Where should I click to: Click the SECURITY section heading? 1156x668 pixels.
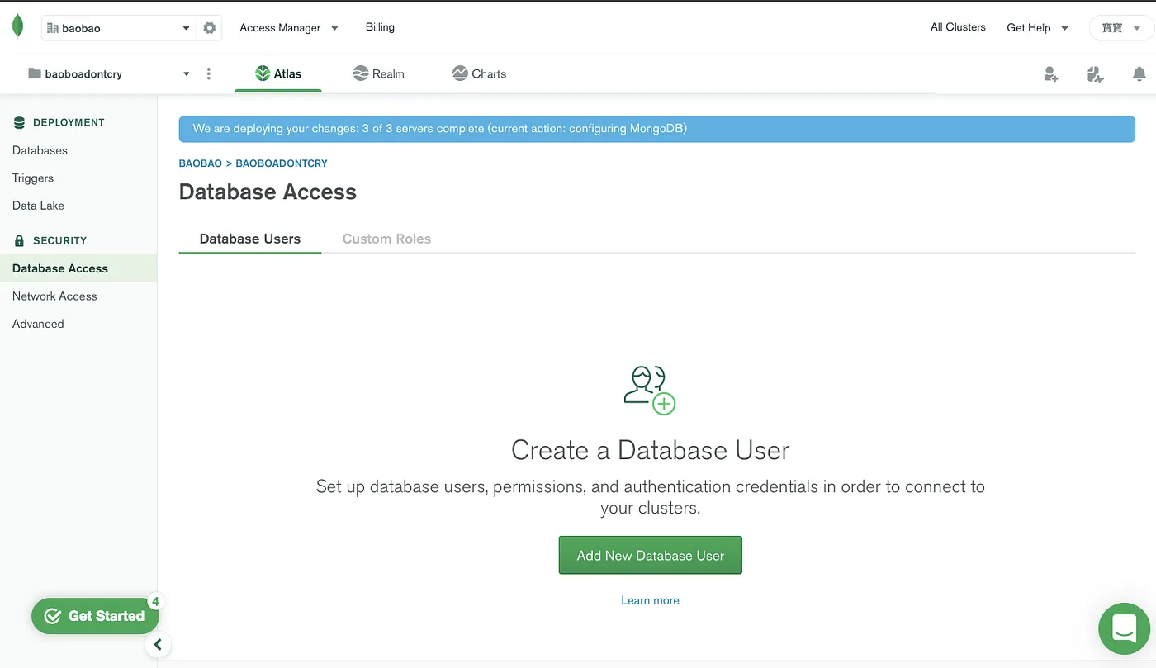(59, 240)
